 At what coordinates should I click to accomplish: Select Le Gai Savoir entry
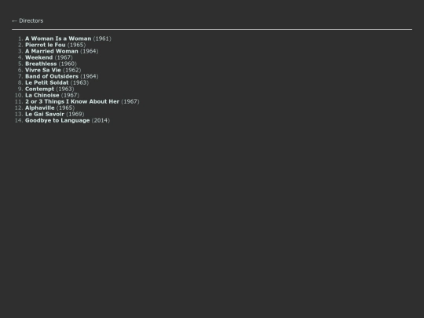(x=45, y=114)
